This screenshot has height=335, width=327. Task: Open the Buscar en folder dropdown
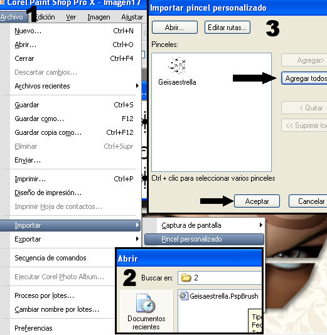220,278
